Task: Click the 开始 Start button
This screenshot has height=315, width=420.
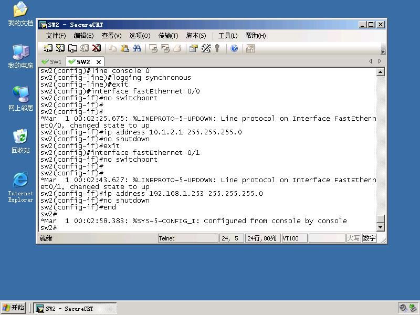Action: [14, 308]
